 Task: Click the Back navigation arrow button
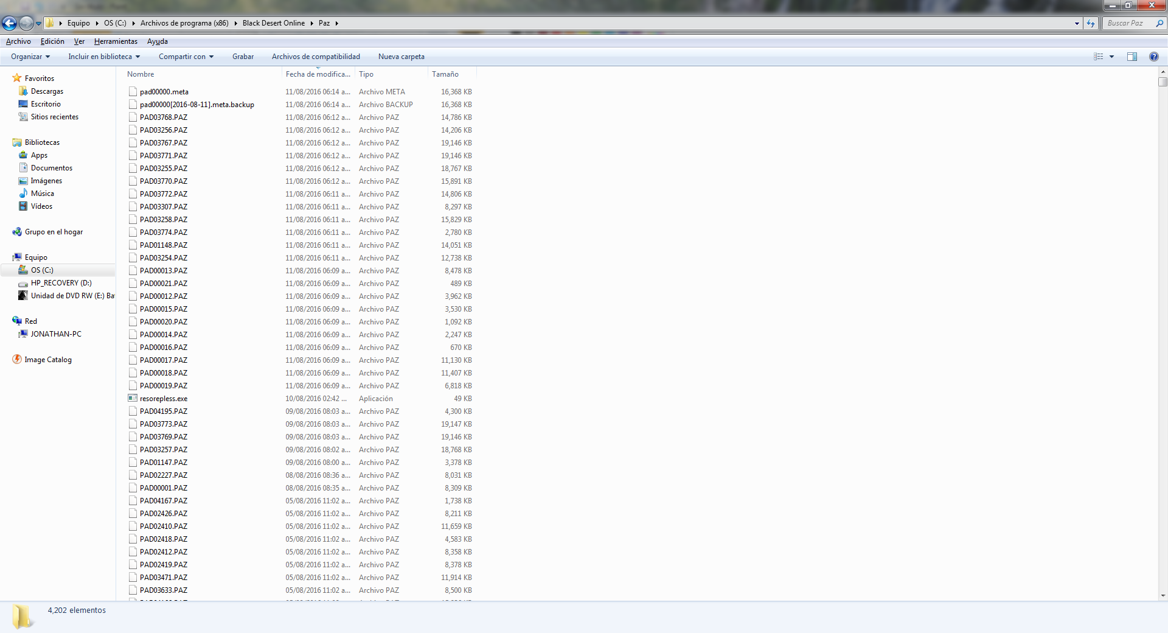[10, 23]
